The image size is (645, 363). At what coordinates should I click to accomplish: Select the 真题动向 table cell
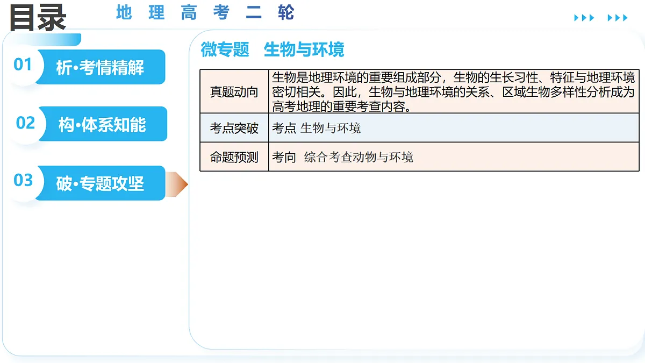[x=234, y=91]
